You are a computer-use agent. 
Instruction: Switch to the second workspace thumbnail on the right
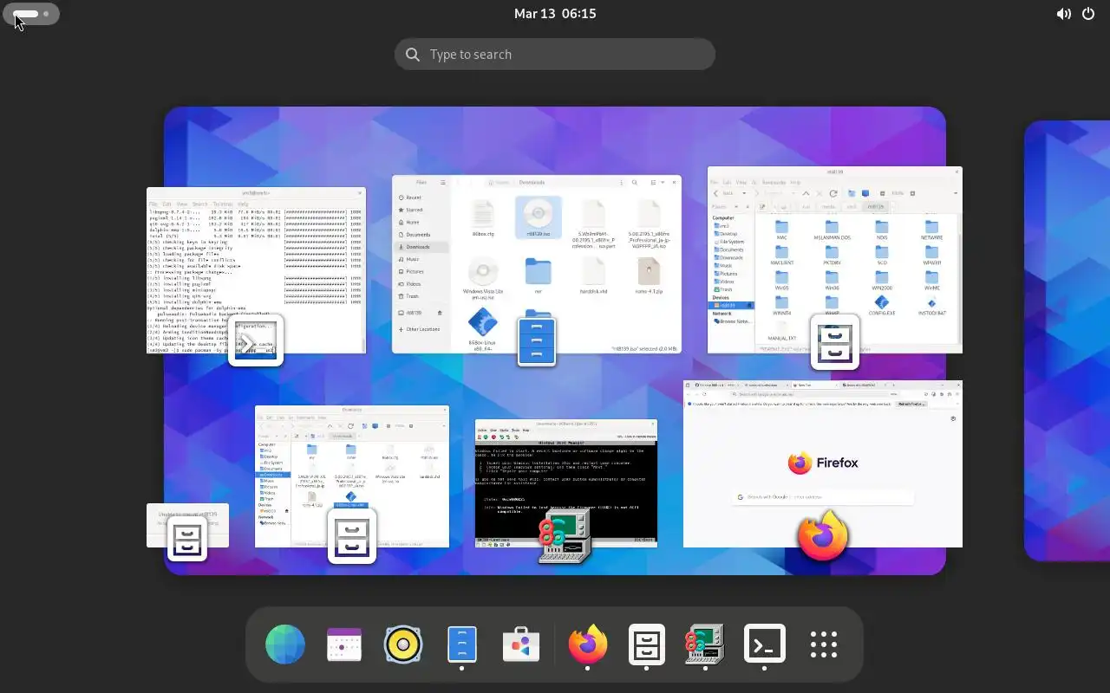pos(1068,340)
